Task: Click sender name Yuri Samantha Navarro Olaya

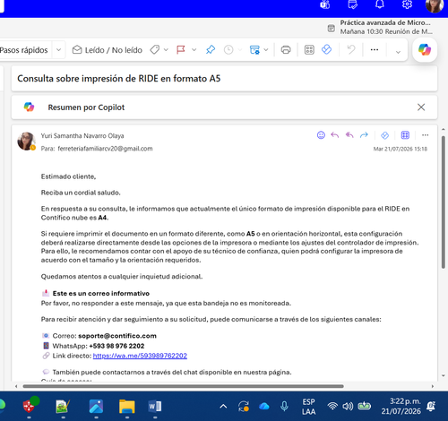Action: click(82, 136)
